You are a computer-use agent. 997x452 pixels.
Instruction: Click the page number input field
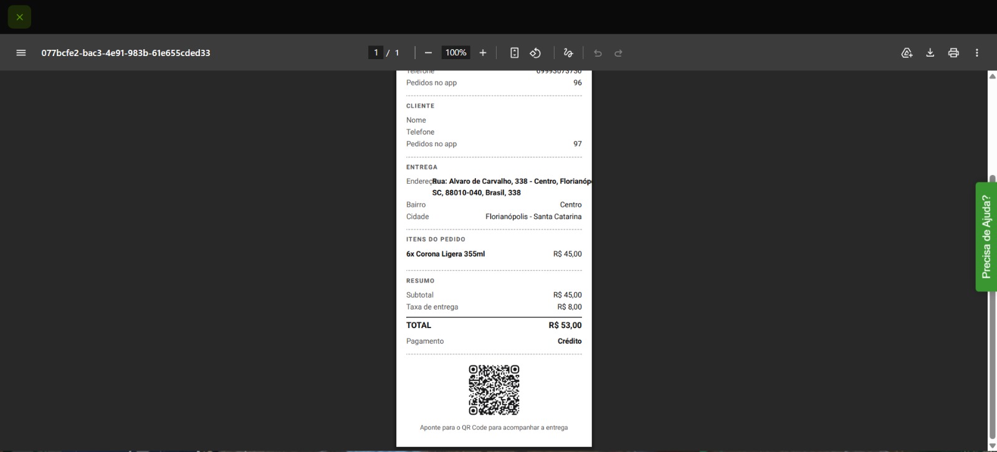pyautogui.click(x=376, y=53)
